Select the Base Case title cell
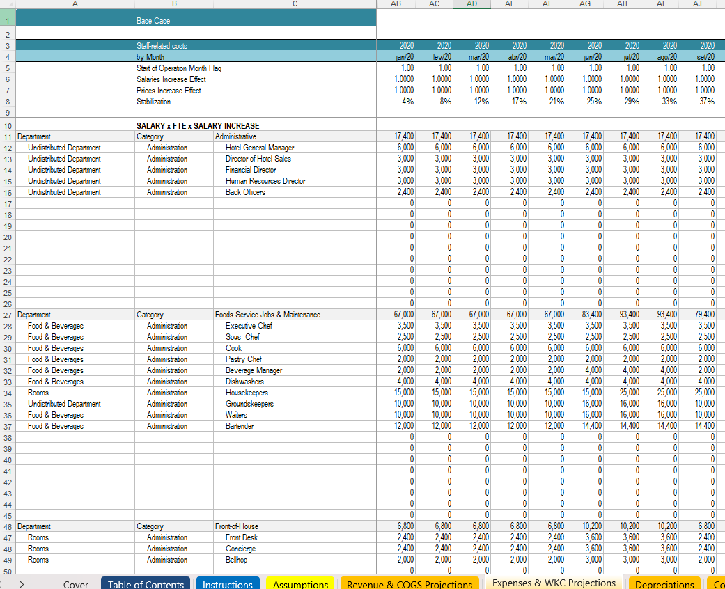 click(x=153, y=21)
